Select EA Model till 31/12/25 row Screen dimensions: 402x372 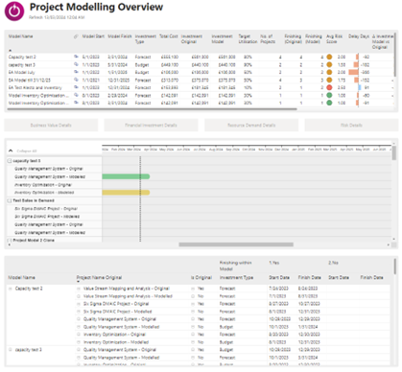coord(200,80)
